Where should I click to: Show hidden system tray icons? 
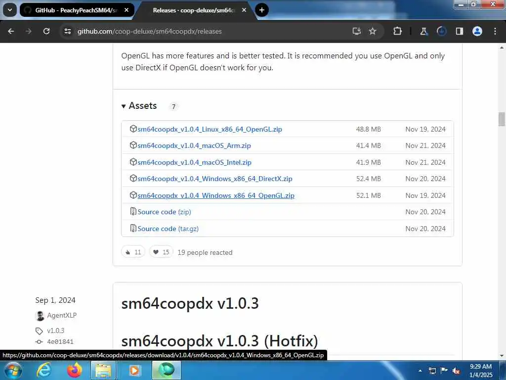[x=420, y=371]
